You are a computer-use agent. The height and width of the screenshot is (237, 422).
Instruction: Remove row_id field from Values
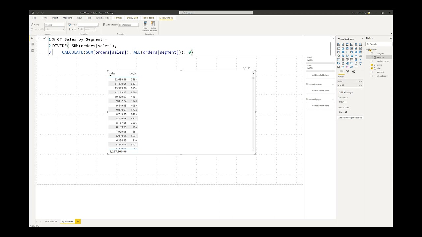[x=362, y=85]
